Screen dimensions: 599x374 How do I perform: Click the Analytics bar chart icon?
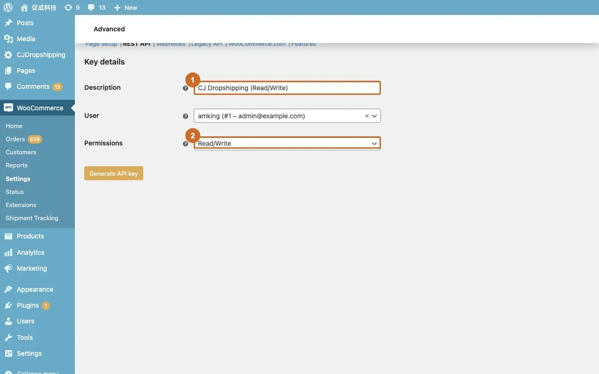click(x=8, y=252)
